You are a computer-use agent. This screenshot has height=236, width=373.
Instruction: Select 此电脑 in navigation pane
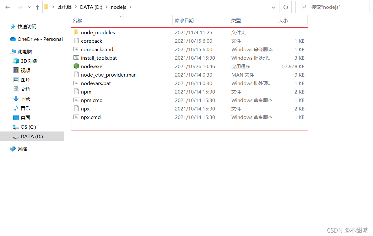point(24,51)
